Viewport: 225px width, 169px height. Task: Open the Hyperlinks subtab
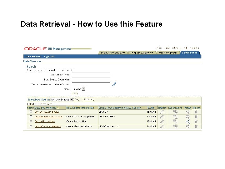click(x=50, y=56)
